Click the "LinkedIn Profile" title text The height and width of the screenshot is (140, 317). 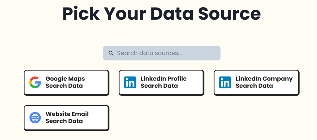click(163, 79)
